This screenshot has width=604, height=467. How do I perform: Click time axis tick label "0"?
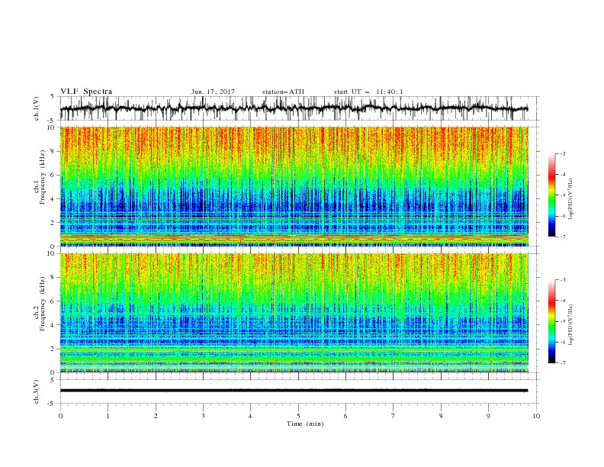[x=60, y=416]
